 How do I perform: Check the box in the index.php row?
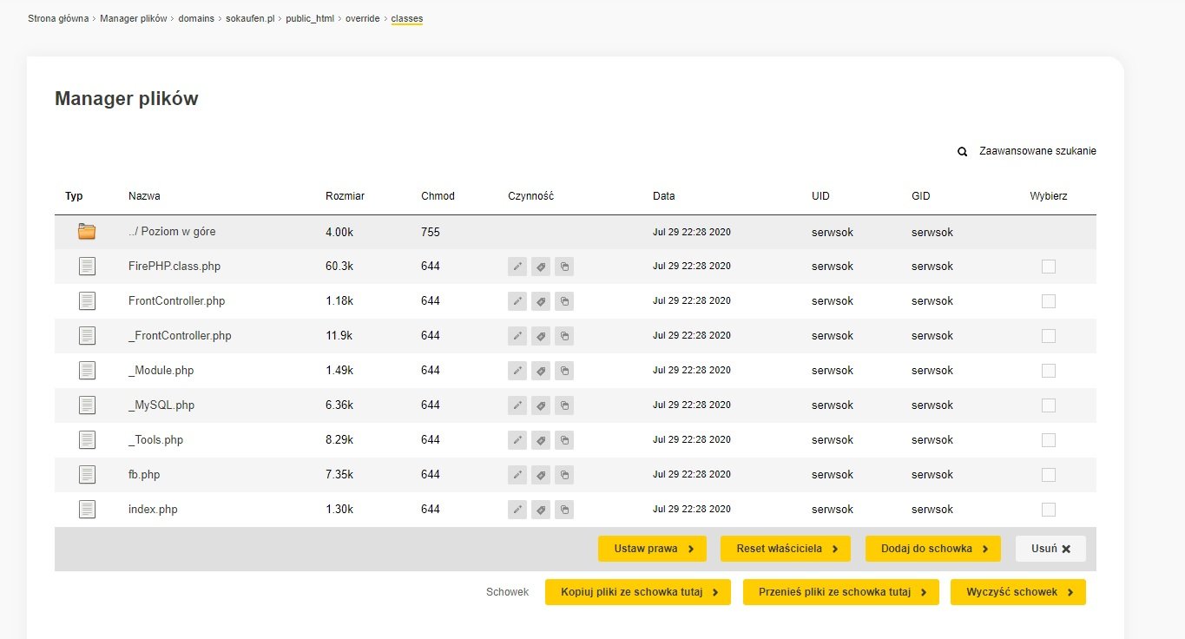click(x=1048, y=510)
